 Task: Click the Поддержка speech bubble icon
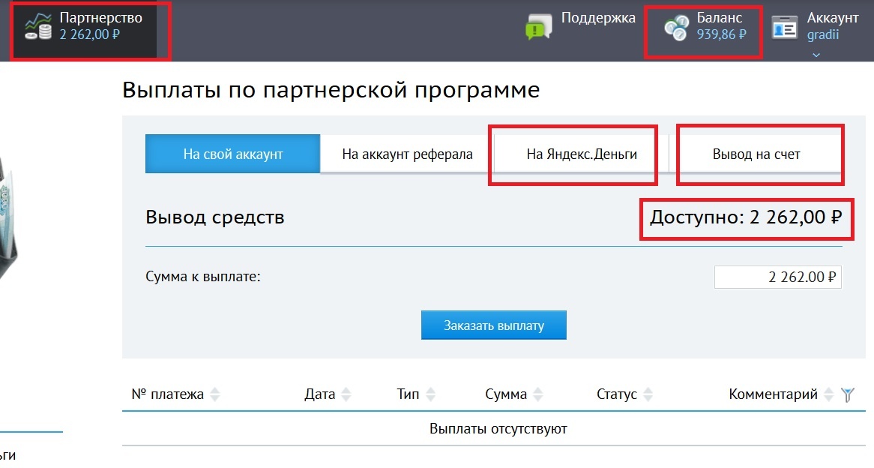538,27
